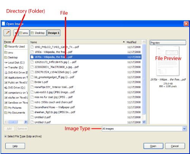Open My Documents folder in Places
The height and width of the screenshot is (154, 190).
pos(15,112)
